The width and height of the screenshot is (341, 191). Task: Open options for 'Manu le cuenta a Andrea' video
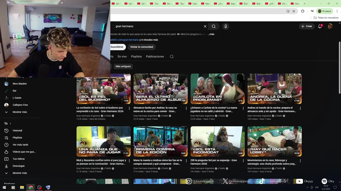tap(186, 161)
